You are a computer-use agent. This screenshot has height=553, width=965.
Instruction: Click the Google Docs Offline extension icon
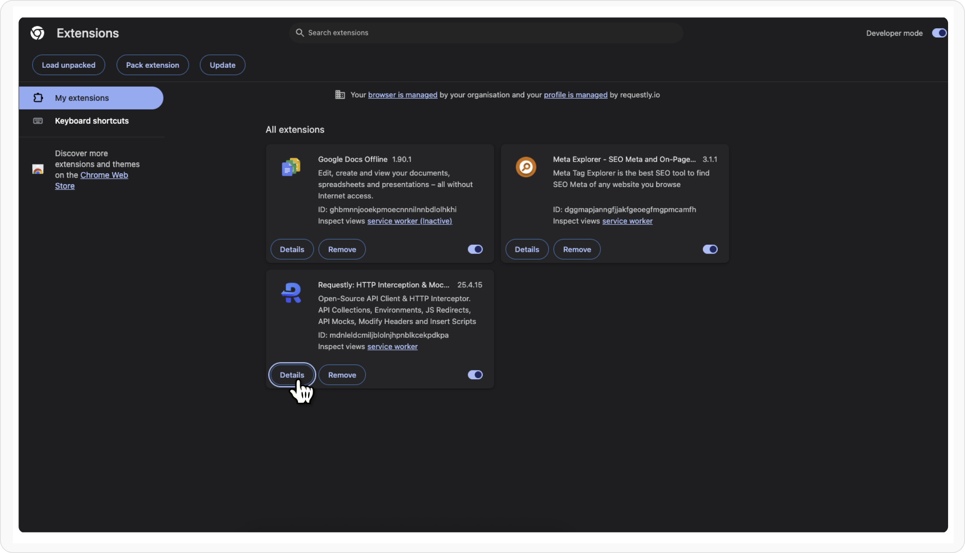pos(291,167)
